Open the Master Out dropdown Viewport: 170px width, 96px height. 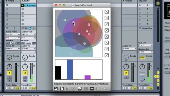click(x=146, y=52)
